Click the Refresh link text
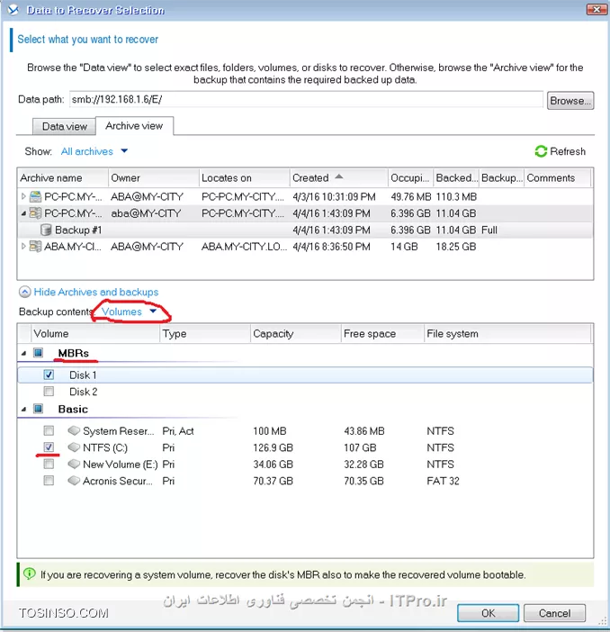610x632 pixels. 568,151
